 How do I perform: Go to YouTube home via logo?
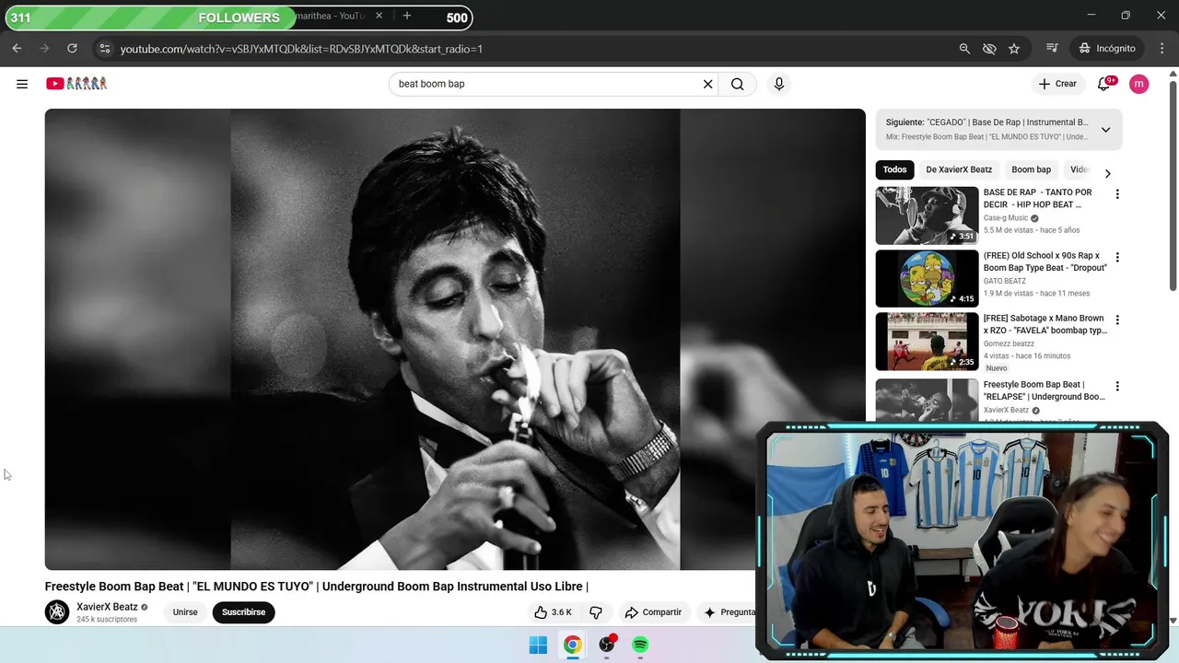[76, 84]
